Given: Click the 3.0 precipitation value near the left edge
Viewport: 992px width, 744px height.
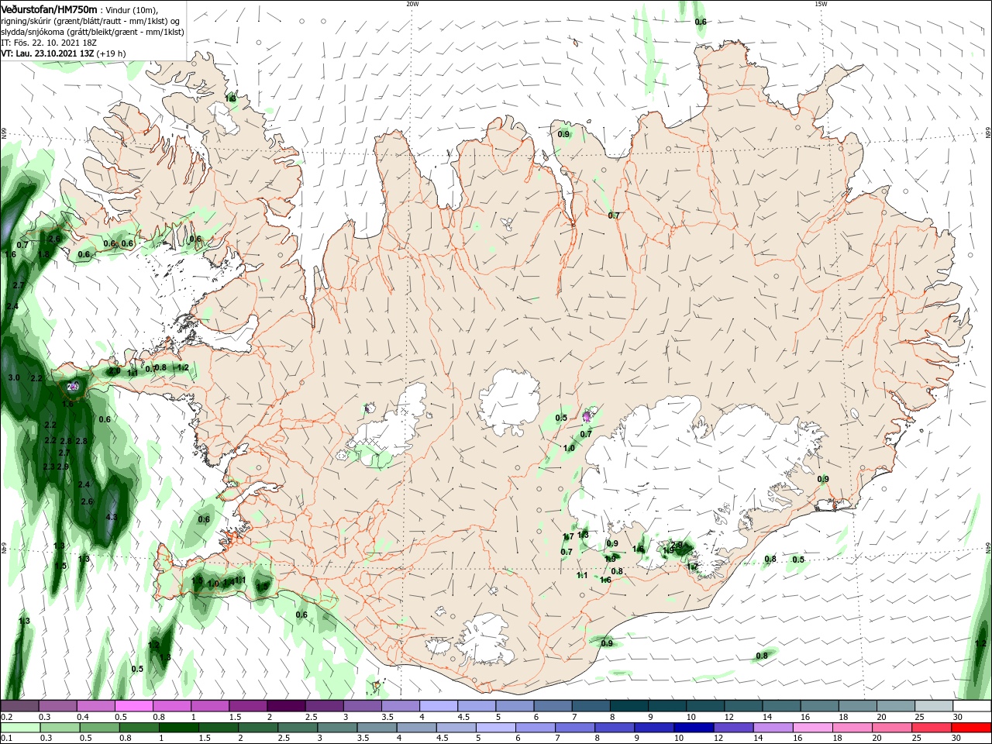Looking at the screenshot, I should [x=14, y=377].
